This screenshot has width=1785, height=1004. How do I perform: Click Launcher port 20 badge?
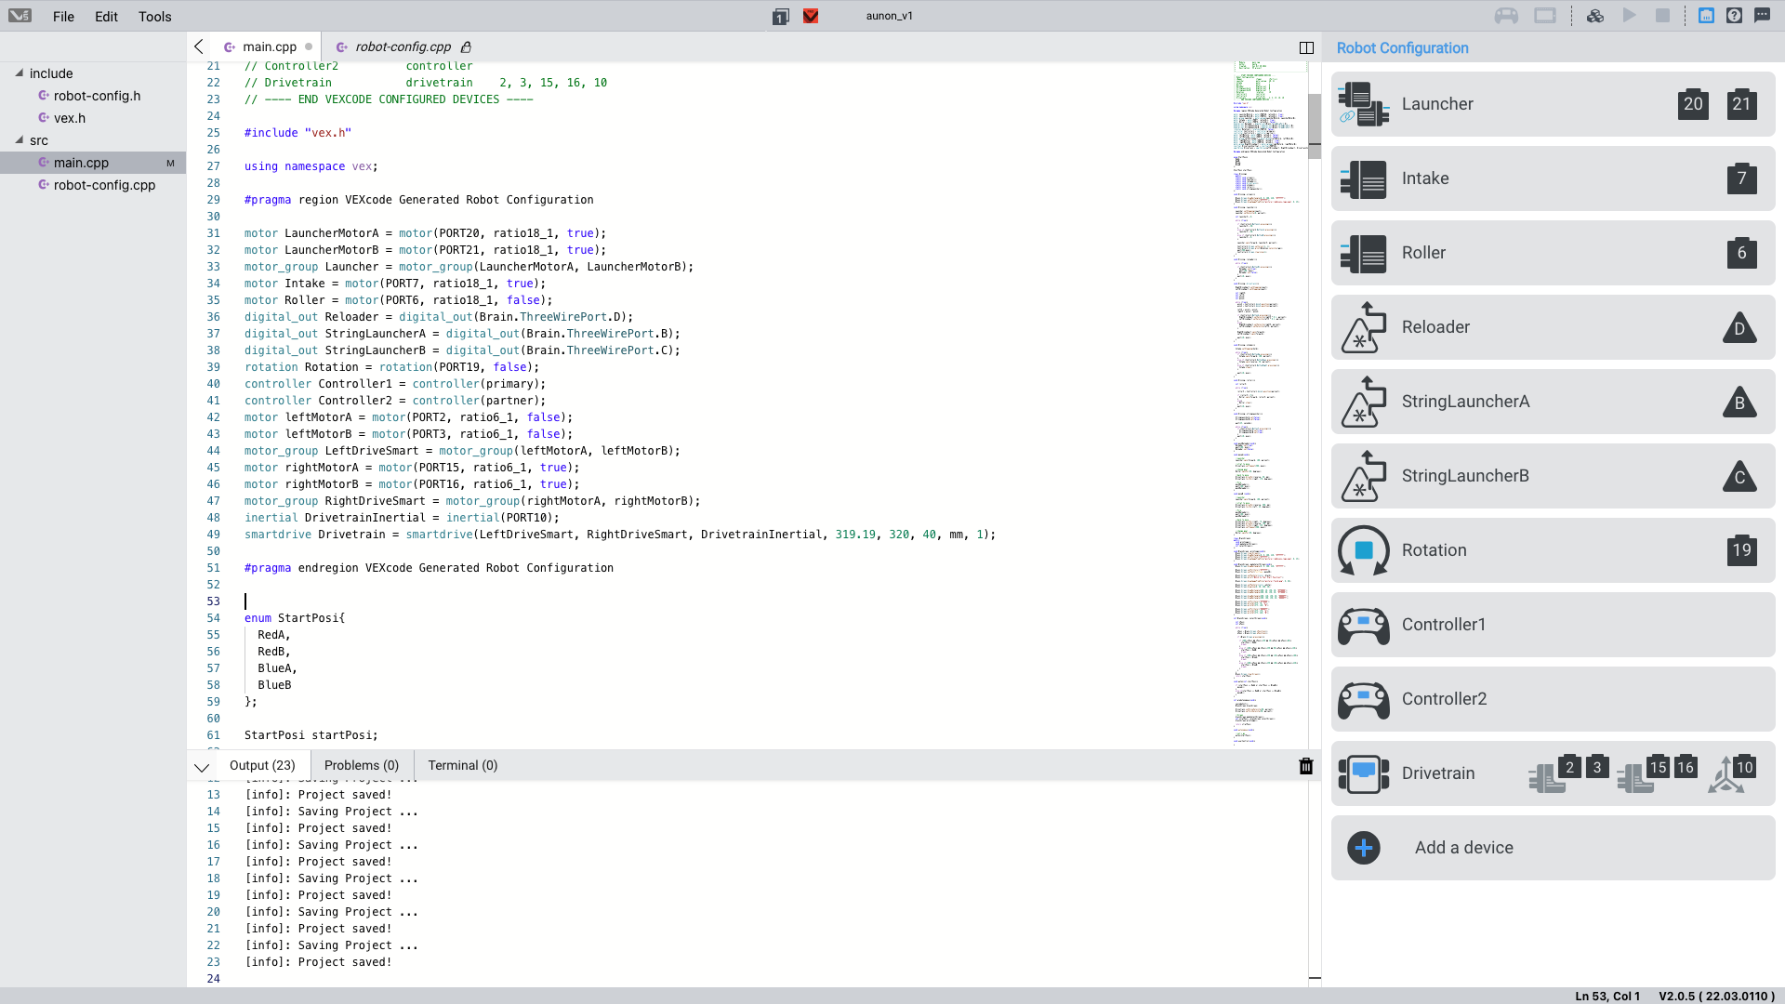[1693, 104]
